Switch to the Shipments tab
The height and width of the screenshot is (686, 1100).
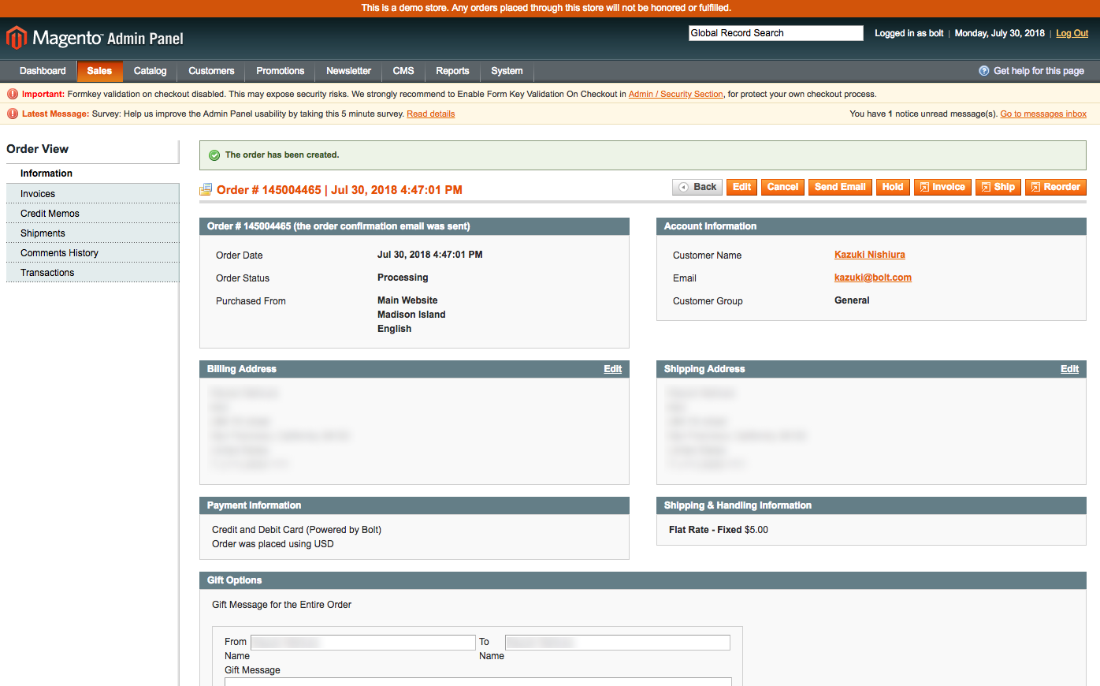click(x=93, y=233)
